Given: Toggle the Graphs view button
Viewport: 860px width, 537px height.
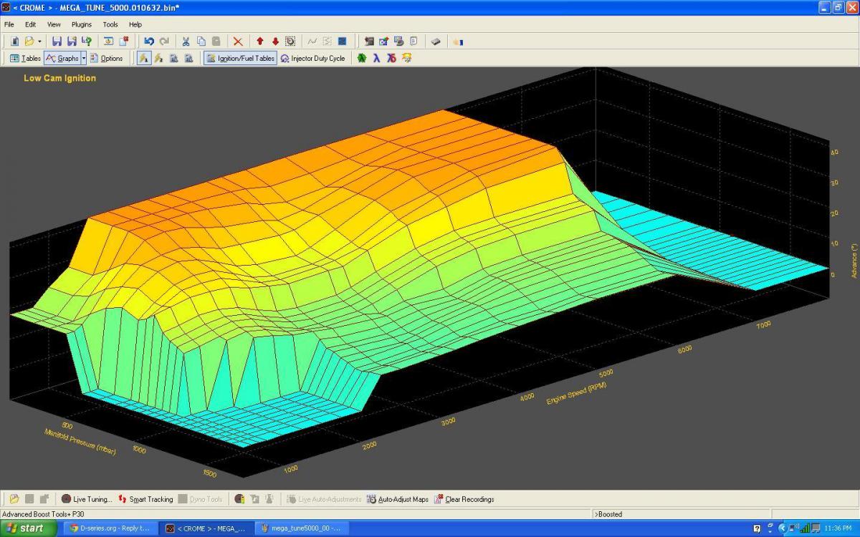Looking at the screenshot, I should (62, 58).
